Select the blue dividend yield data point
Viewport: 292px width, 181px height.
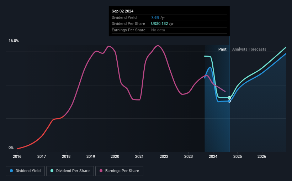click(x=229, y=101)
